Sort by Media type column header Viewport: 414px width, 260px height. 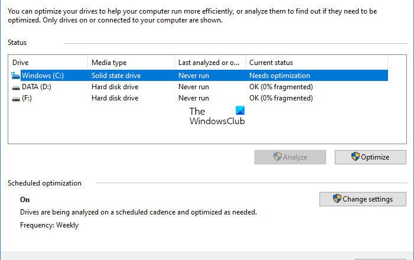[131, 63]
